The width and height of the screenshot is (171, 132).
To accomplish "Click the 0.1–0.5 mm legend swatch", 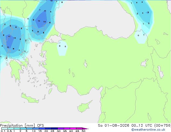I will [x=5, y=128].
